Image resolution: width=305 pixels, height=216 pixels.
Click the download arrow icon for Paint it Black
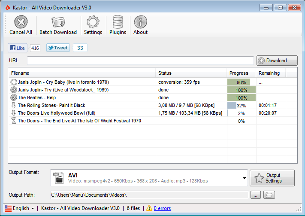point(14,105)
